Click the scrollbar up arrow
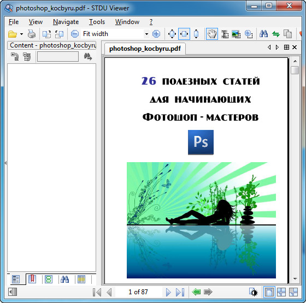 tap(295, 61)
